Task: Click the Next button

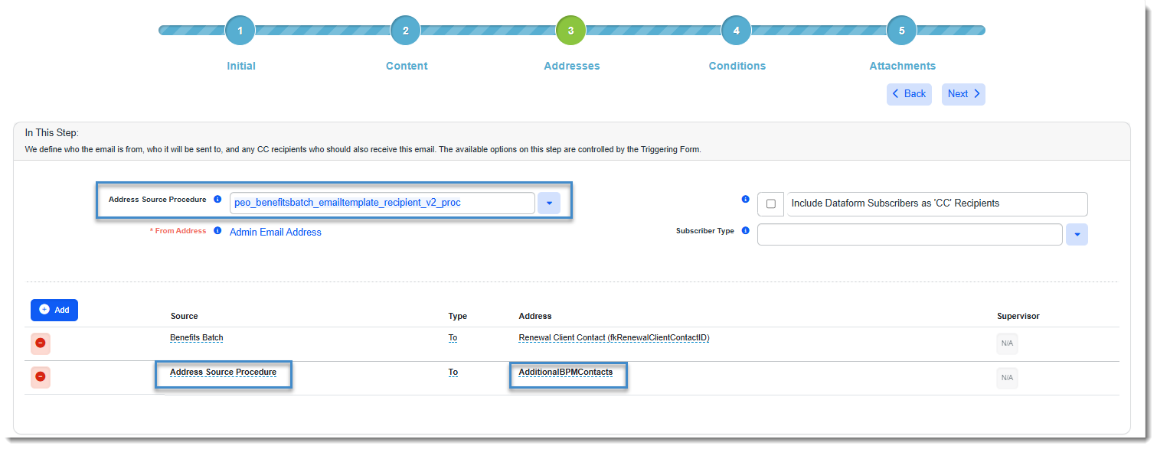Action: 963,94
